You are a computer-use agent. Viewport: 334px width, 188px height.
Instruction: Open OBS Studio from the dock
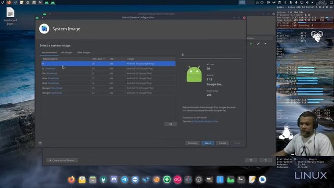click(x=199, y=180)
